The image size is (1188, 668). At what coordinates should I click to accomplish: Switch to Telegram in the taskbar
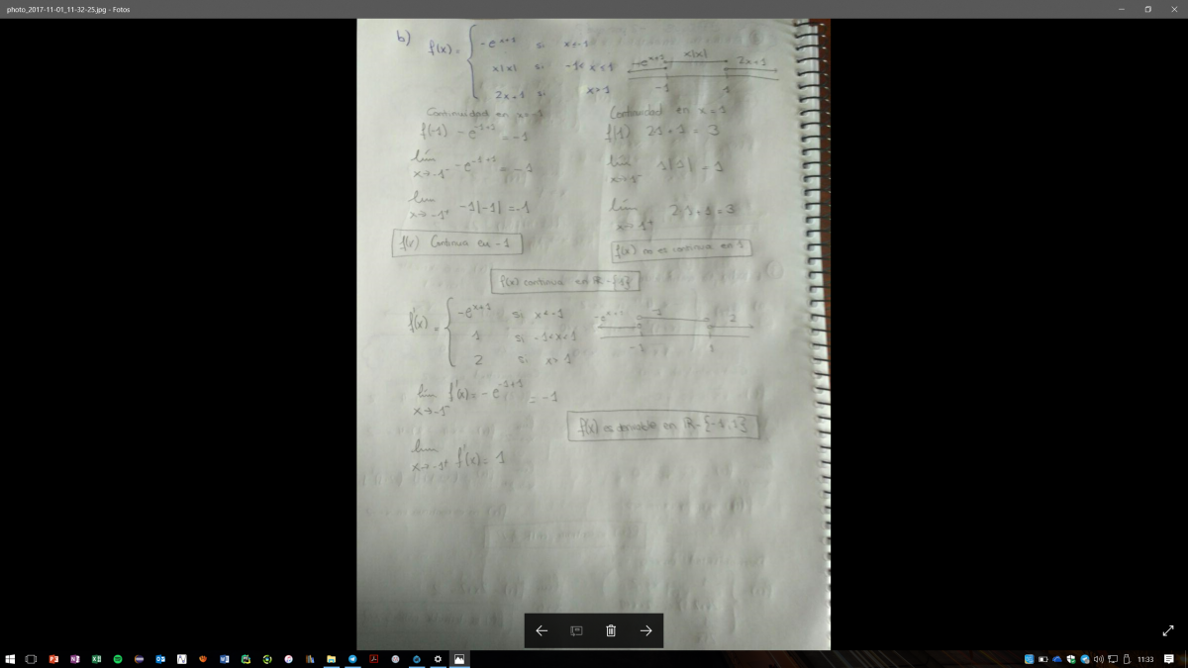point(352,659)
